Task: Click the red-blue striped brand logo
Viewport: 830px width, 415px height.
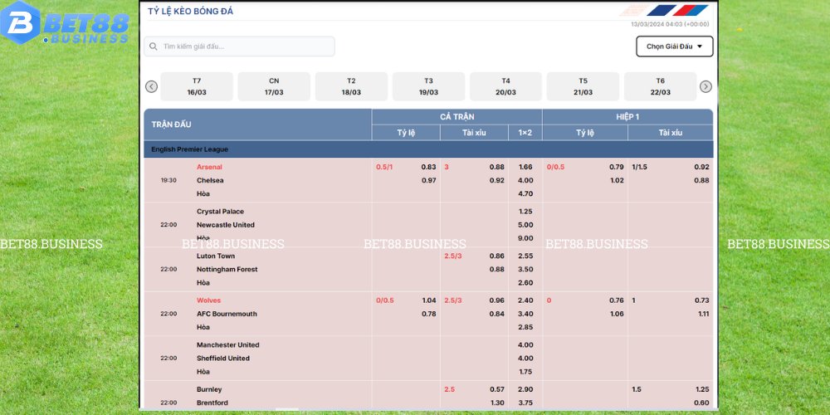Action: [x=664, y=11]
